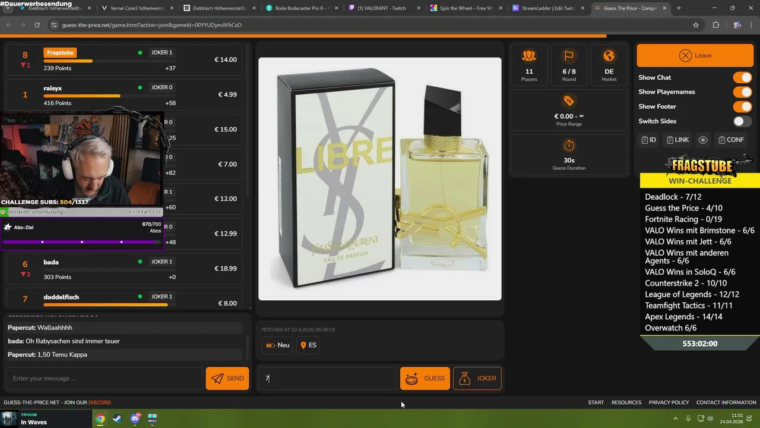Send the chat message with SEND
Image resolution: width=760 pixels, height=428 pixels.
227,379
